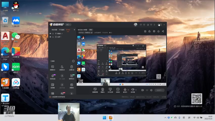This screenshot has height=121, width=215.
Task: Open 百度网盘 desktop icon
Action: [x=16, y=83]
